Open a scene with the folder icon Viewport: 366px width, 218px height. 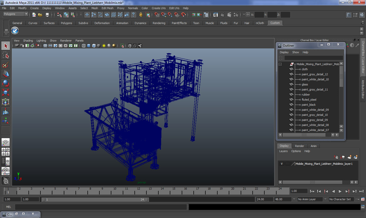point(40,15)
